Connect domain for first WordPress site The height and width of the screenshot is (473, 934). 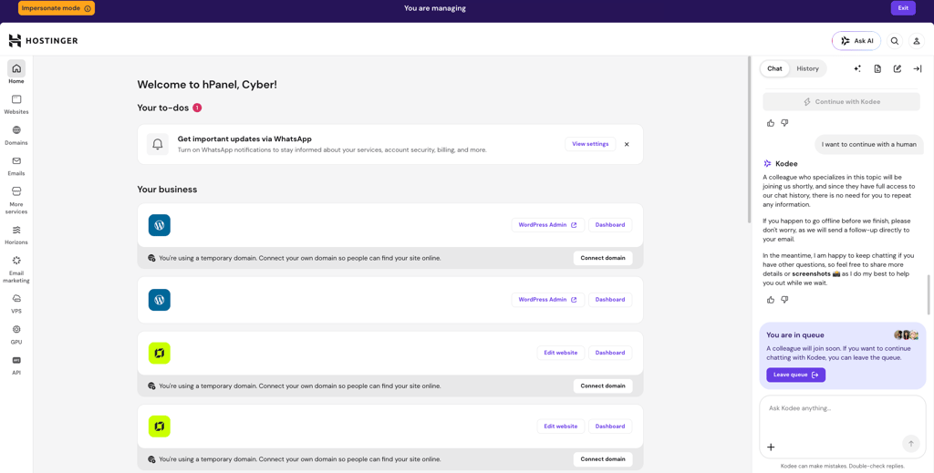[x=603, y=258]
